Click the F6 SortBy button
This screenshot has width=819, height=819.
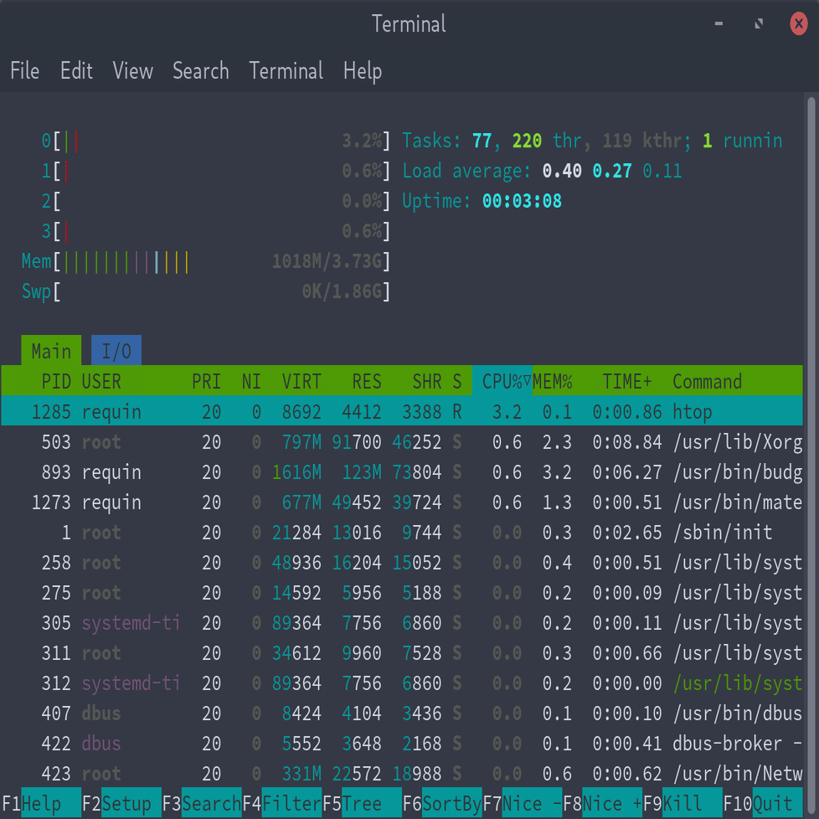click(x=442, y=803)
